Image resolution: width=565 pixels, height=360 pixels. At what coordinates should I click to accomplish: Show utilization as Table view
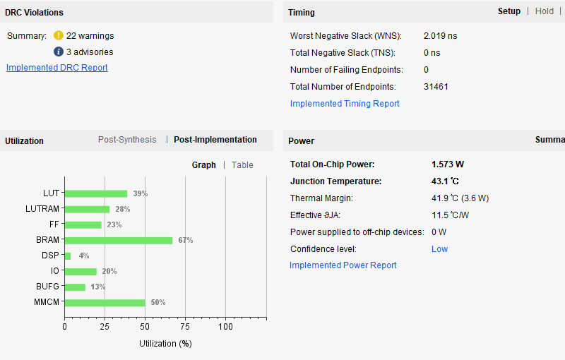tap(242, 165)
